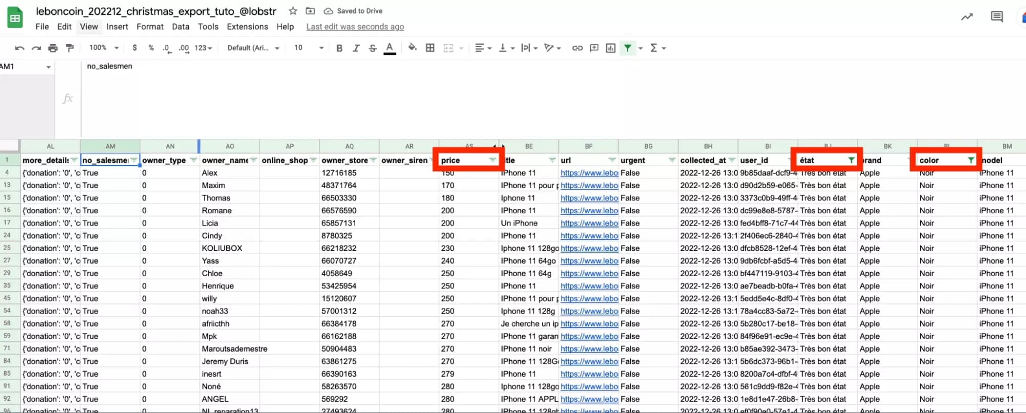Toggle the green filter button in toolbar
The image size is (1026, 413).
click(x=627, y=48)
